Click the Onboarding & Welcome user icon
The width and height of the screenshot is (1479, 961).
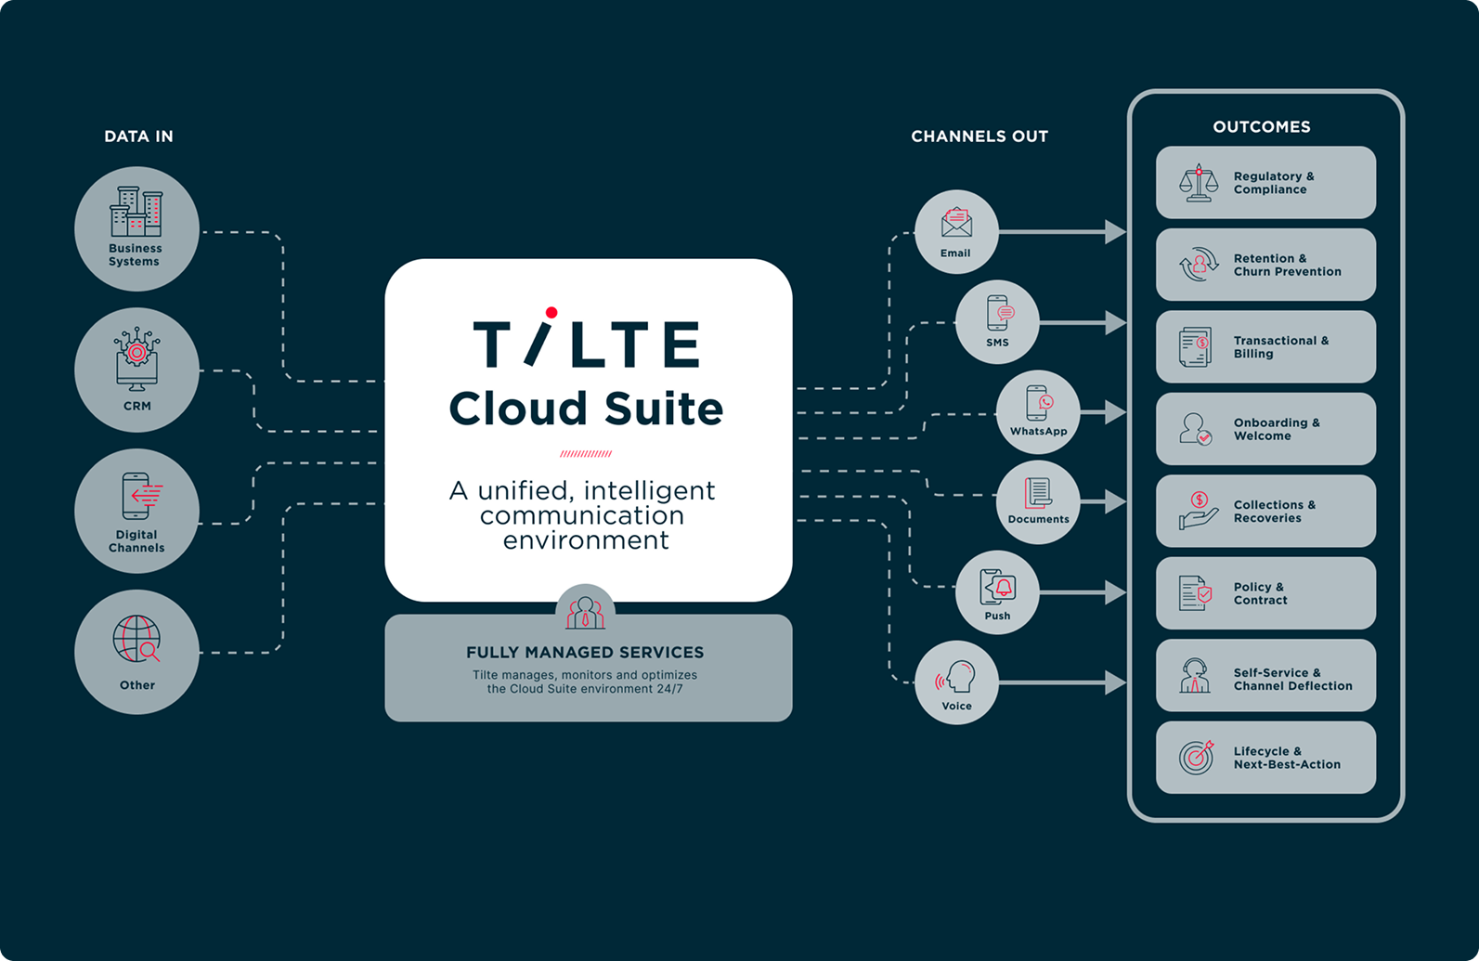[x=1196, y=429]
